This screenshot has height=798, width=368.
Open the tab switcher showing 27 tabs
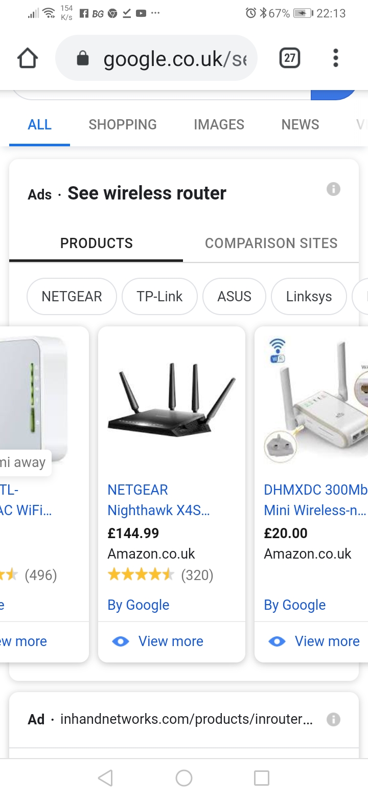(x=290, y=58)
